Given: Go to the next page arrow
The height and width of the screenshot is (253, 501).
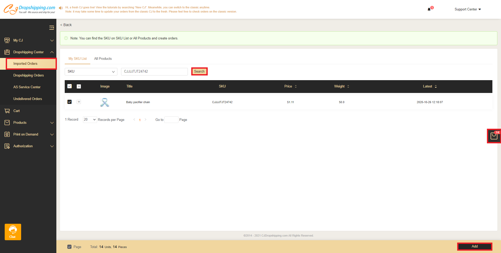Looking at the screenshot, I should point(145,120).
